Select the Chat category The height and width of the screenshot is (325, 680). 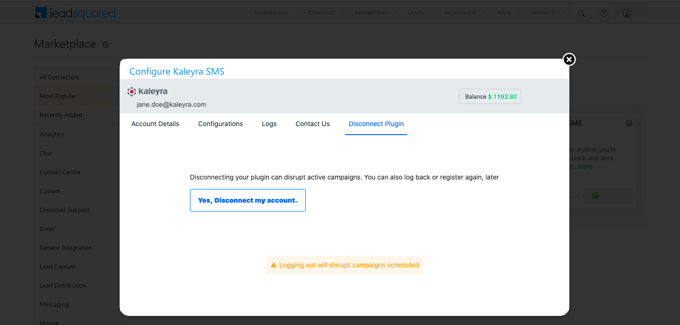click(77, 153)
